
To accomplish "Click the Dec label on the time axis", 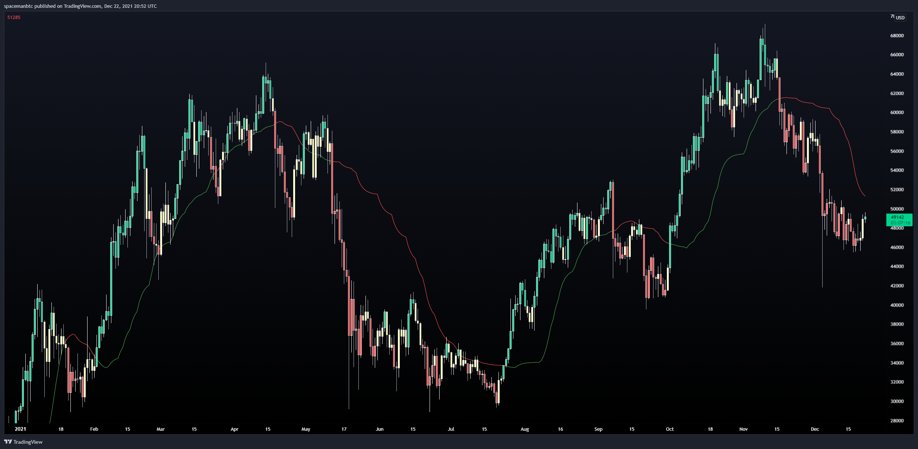I will coord(815,429).
